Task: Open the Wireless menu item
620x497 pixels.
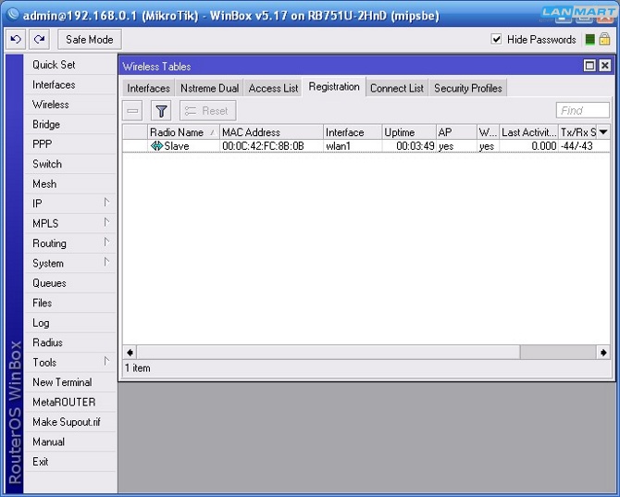Action: coord(70,105)
